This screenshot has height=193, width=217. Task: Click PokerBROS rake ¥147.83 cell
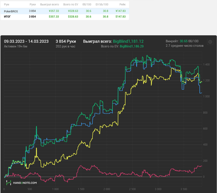121,11
